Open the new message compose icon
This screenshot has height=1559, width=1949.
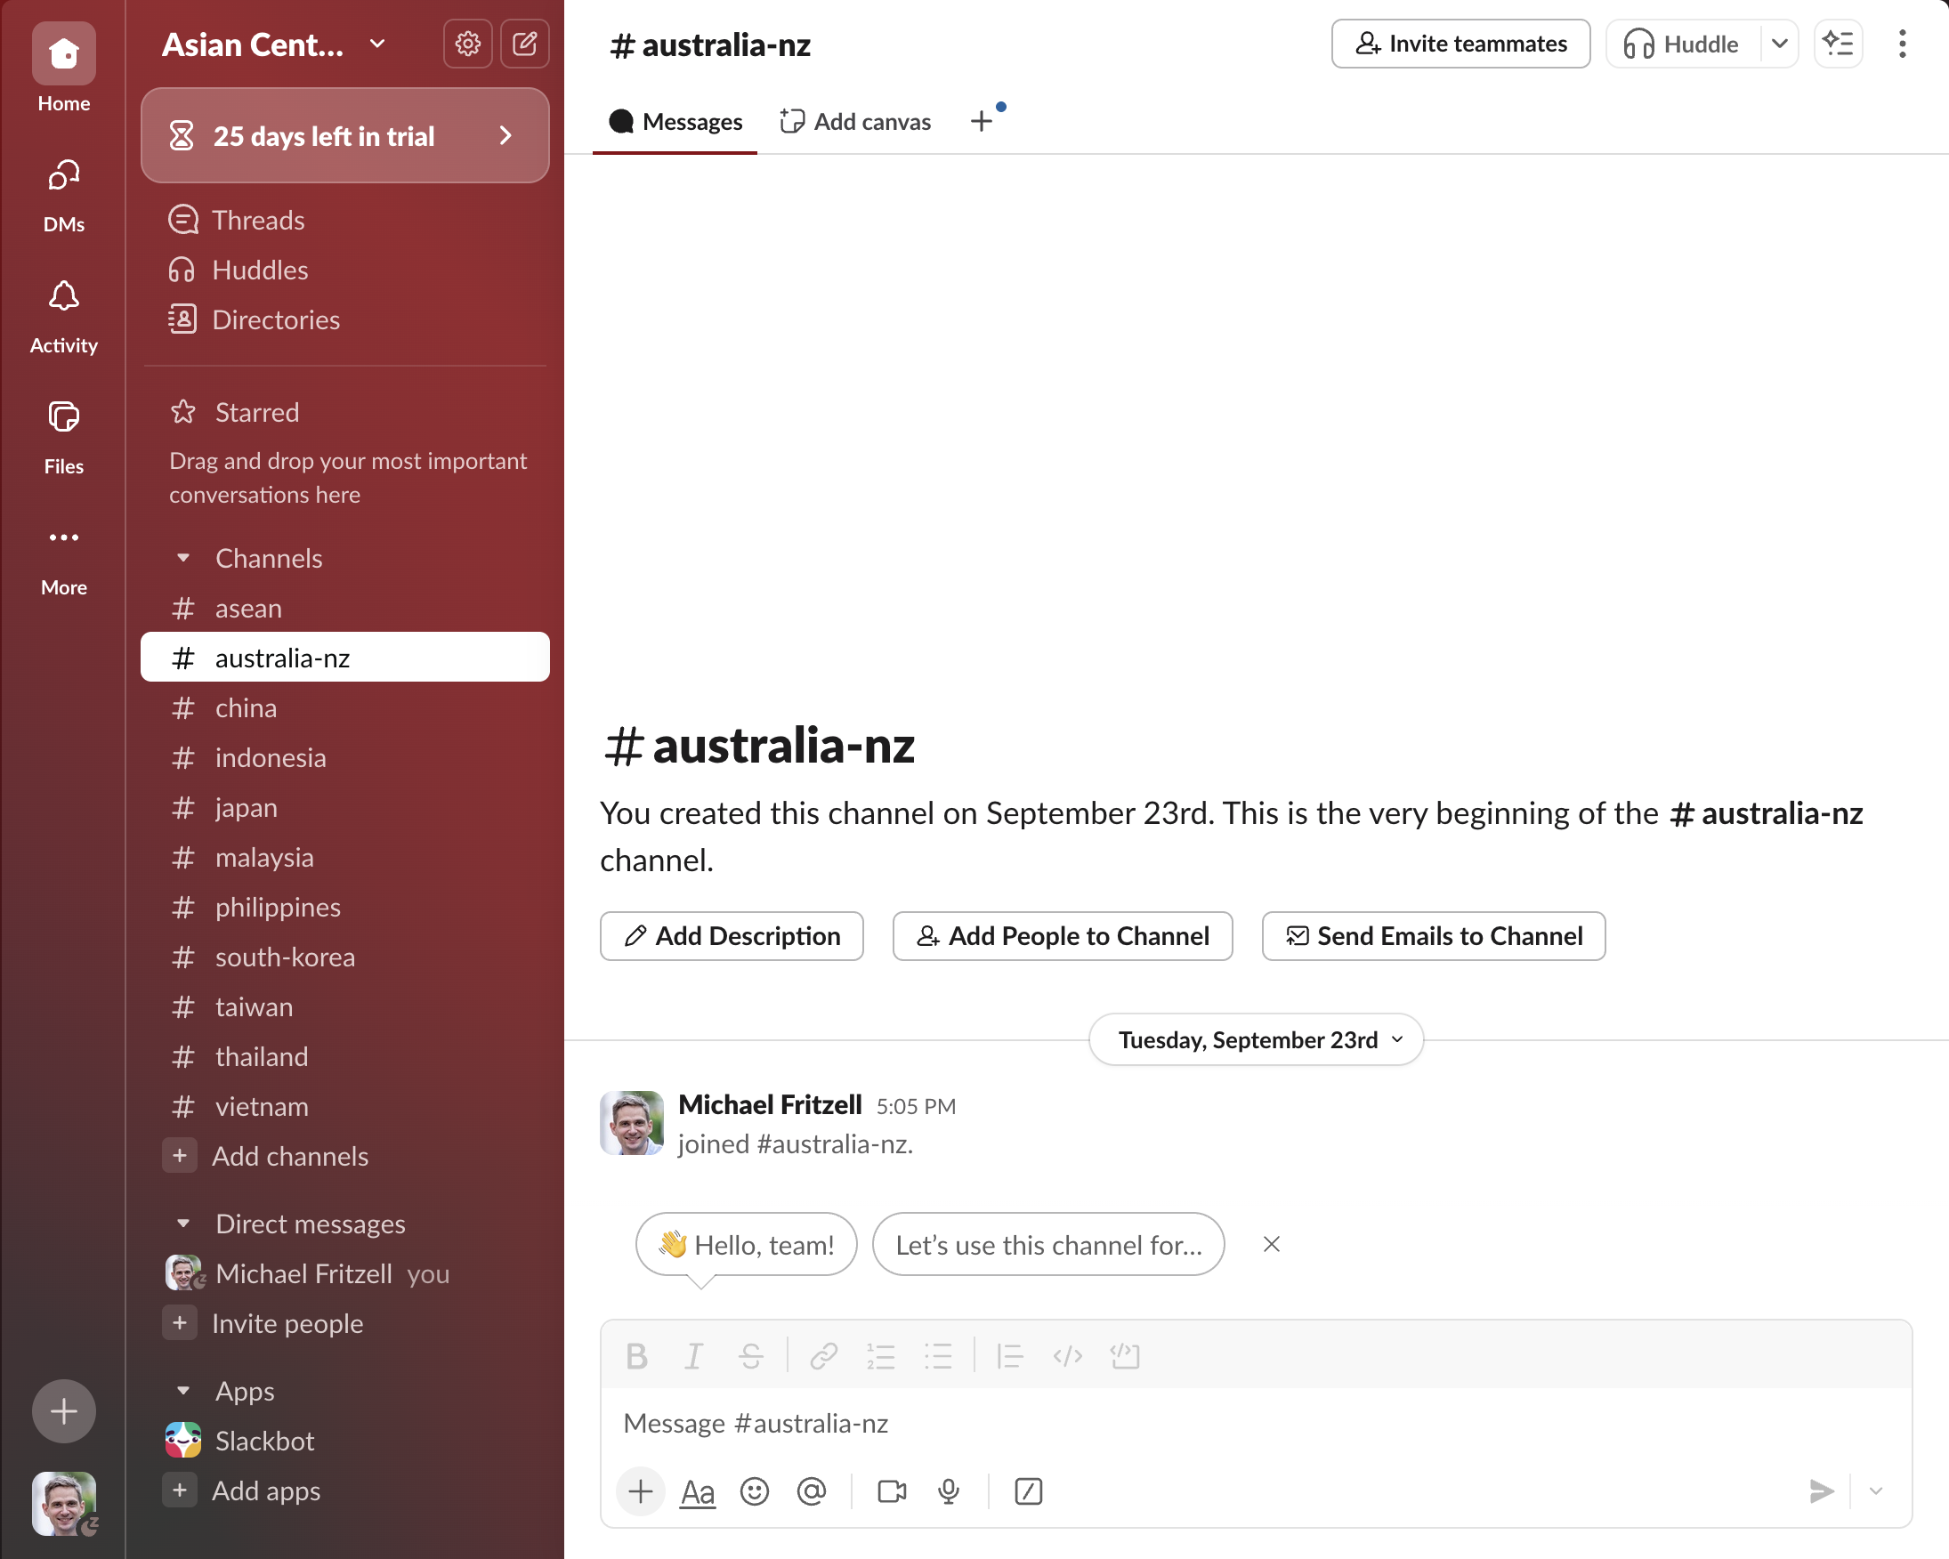(x=524, y=44)
